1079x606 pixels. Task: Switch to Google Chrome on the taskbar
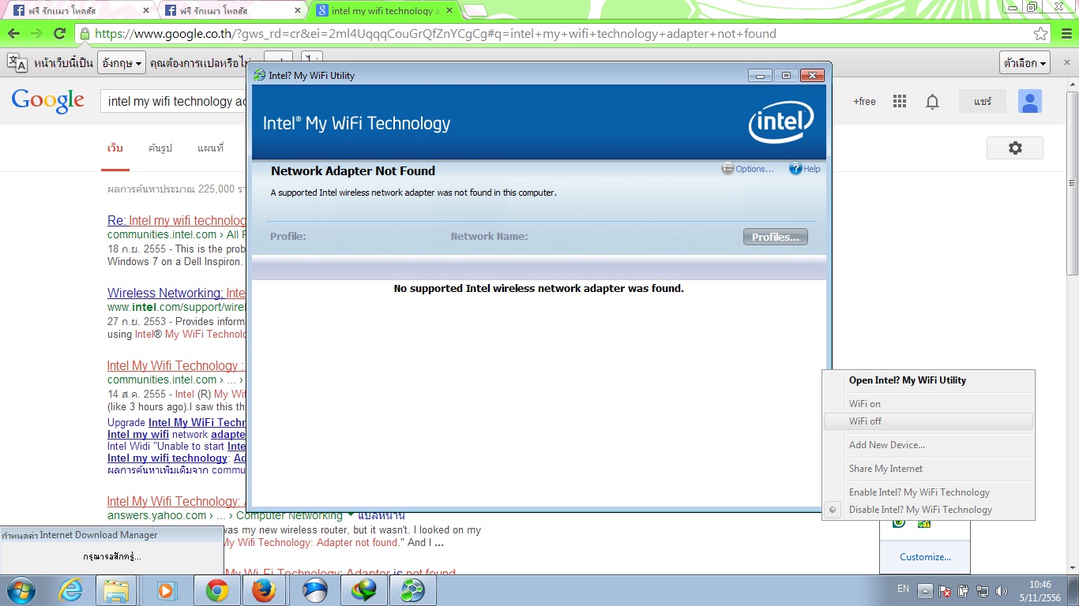[216, 590]
